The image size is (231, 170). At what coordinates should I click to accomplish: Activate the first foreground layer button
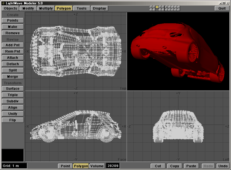(x=151, y=7)
